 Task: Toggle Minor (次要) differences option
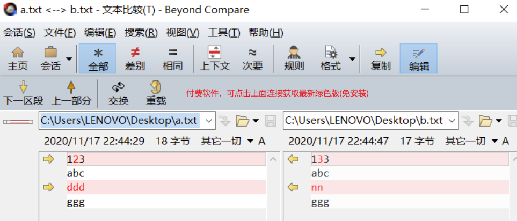[252, 58]
